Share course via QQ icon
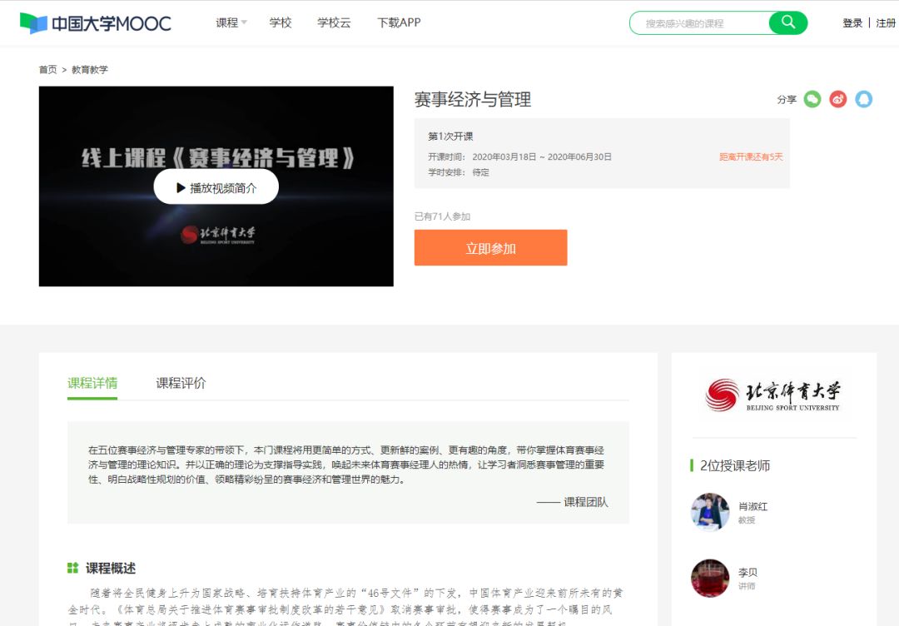This screenshot has width=899, height=626. coord(864,99)
